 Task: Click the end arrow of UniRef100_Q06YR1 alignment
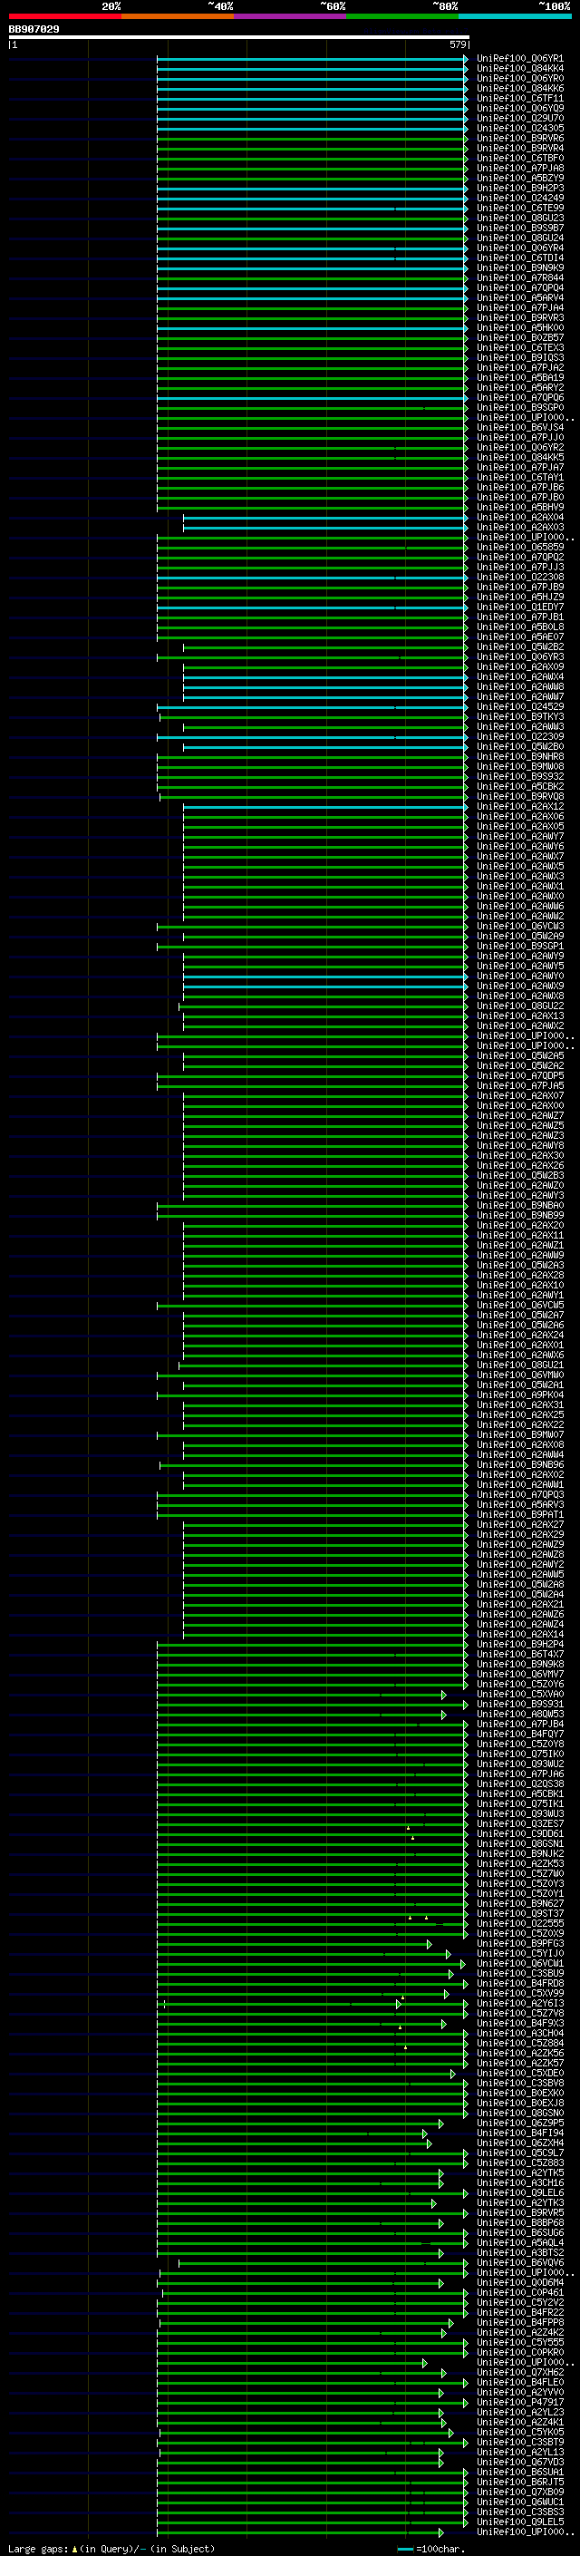[x=466, y=59]
